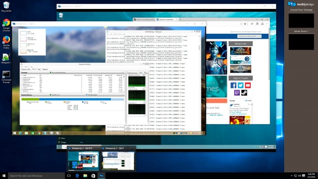Switch to the first Edge tab left of Stardock
Viewport: 318px width, 179px height.
(144, 19)
